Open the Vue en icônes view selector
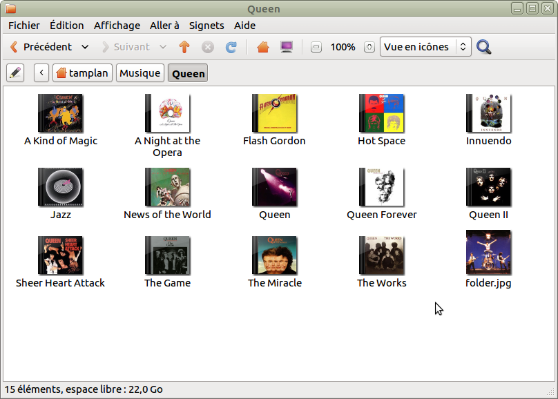 (425, 46)
